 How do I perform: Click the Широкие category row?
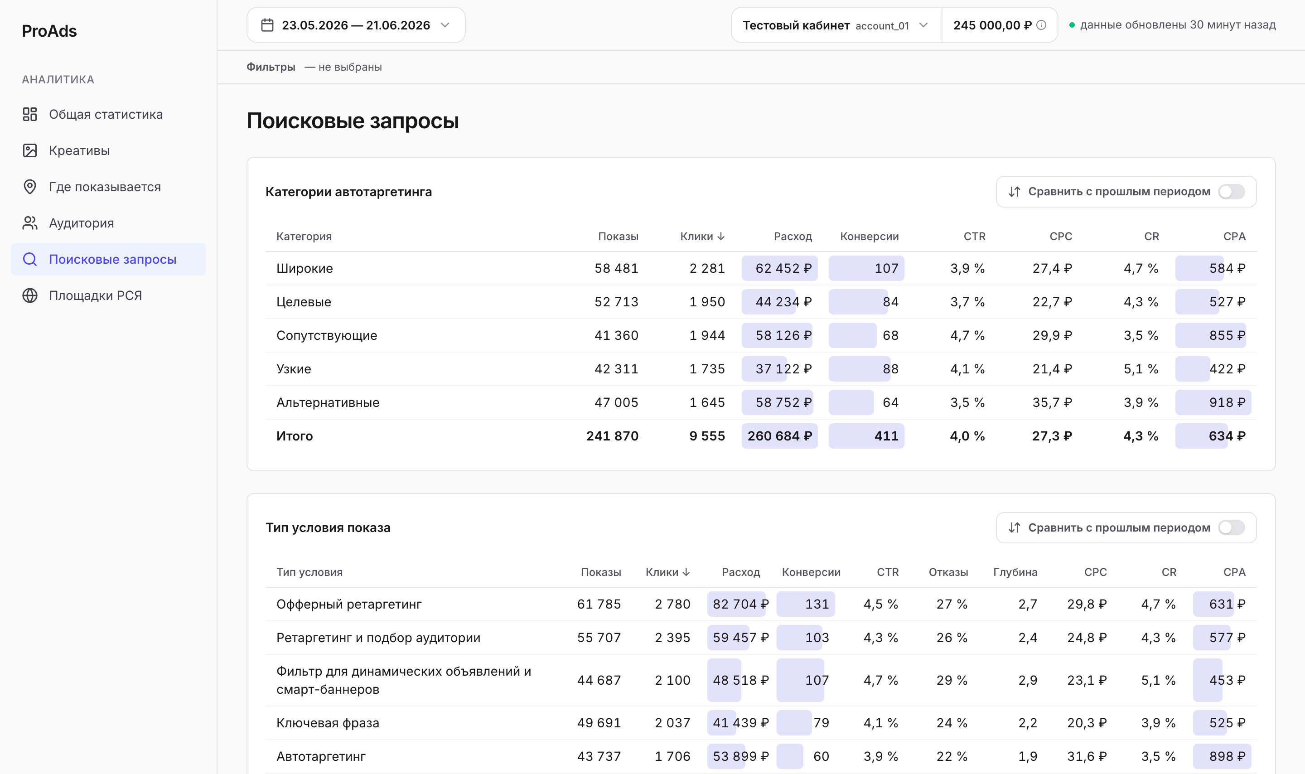point(761,269)
